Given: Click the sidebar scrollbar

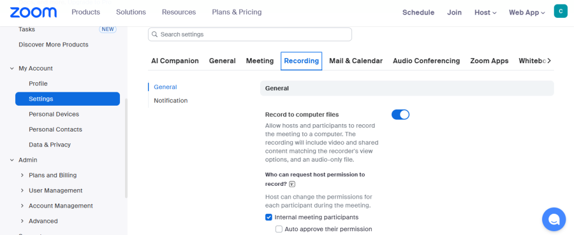Looking at the screenshot, I should (126, 148).
